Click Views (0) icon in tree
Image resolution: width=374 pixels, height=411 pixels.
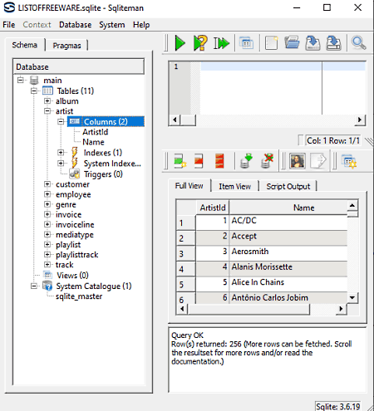[x=47, y=275]
